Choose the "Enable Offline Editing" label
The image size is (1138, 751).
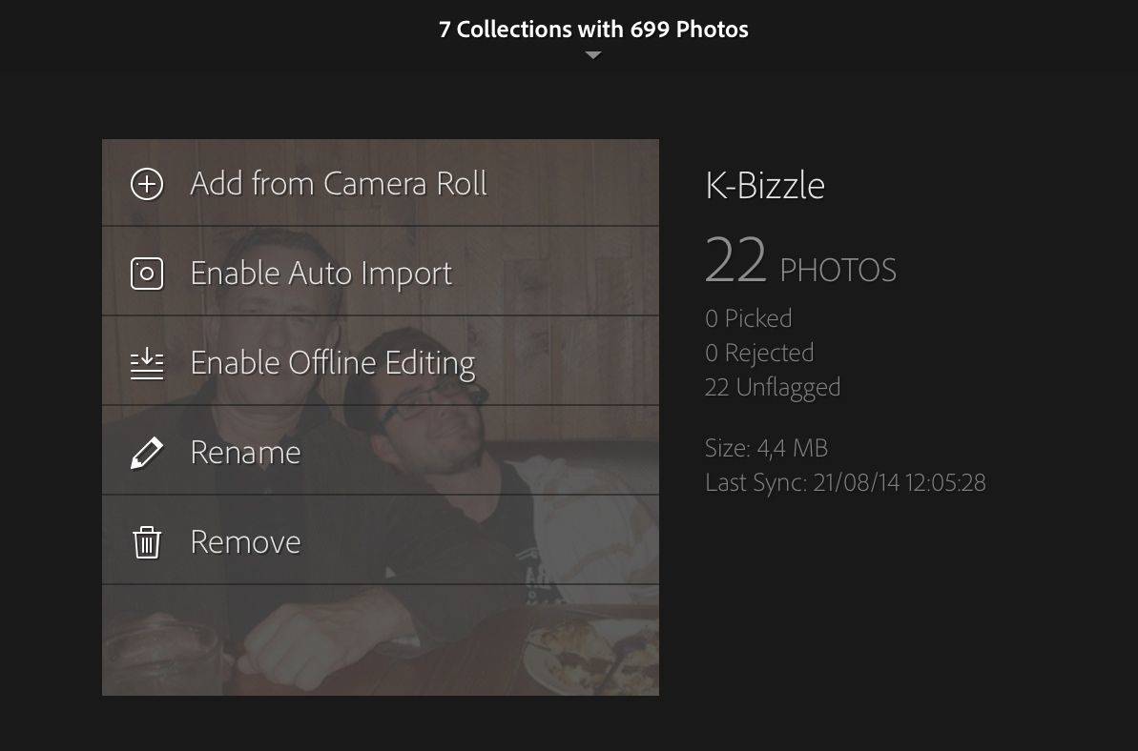pos(333,363)
